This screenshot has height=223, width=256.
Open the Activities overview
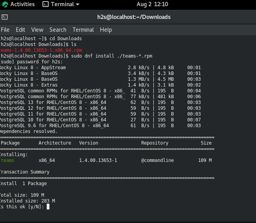[22, 5]
